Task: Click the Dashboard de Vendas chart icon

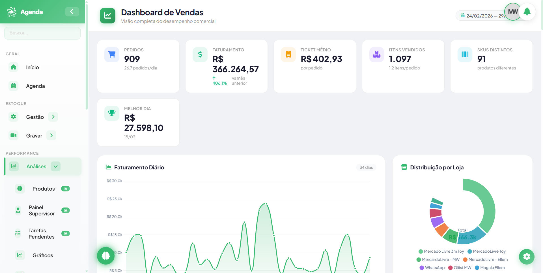Action: [107, 16]
